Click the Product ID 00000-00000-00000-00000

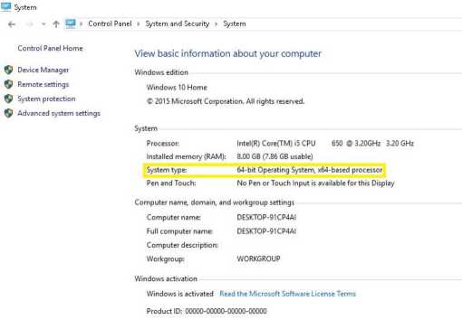[226, 311]
